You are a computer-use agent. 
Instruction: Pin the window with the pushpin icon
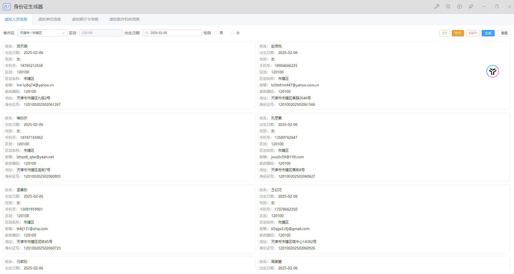pyautogui.click(x=471, y=6)
